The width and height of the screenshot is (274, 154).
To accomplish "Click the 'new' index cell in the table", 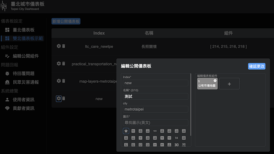I will [99, 99].
